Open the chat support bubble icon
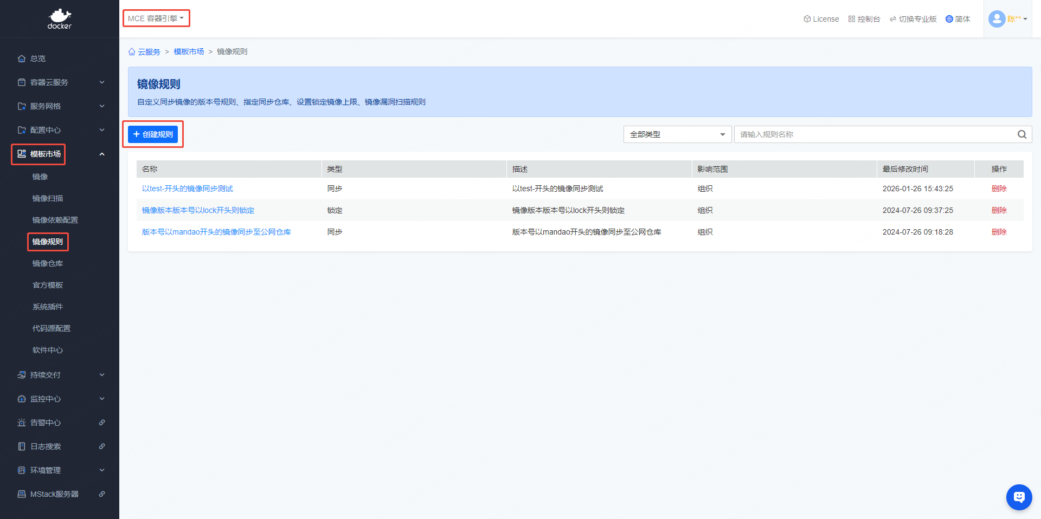1041x519 pixels. click(x=1019, y=497)
